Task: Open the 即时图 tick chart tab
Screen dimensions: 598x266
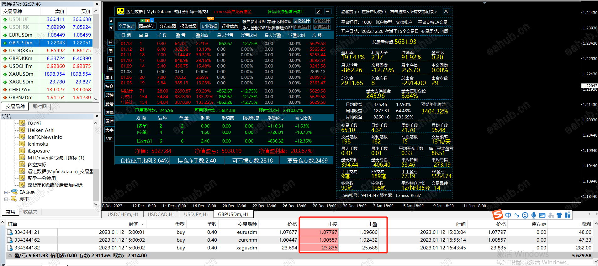Action: point(40,107)
